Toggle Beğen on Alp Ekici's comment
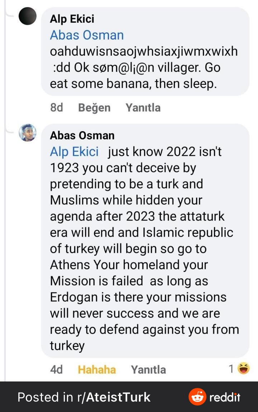 coord(94,108)
